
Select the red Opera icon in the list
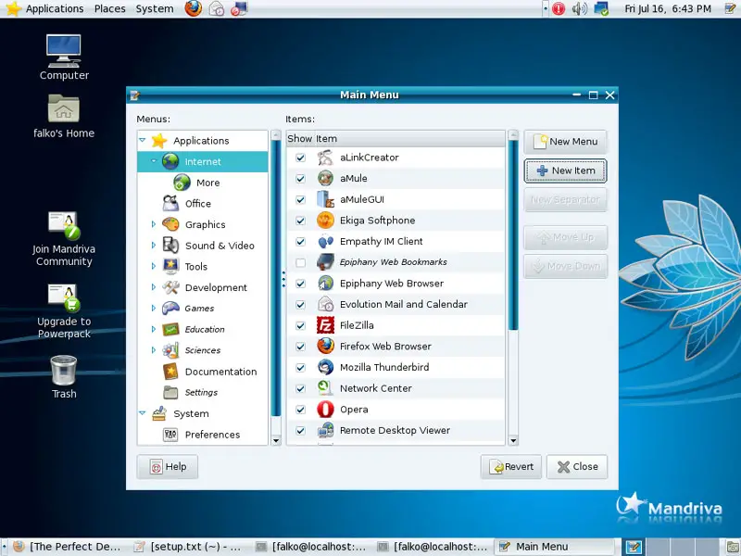326,410
